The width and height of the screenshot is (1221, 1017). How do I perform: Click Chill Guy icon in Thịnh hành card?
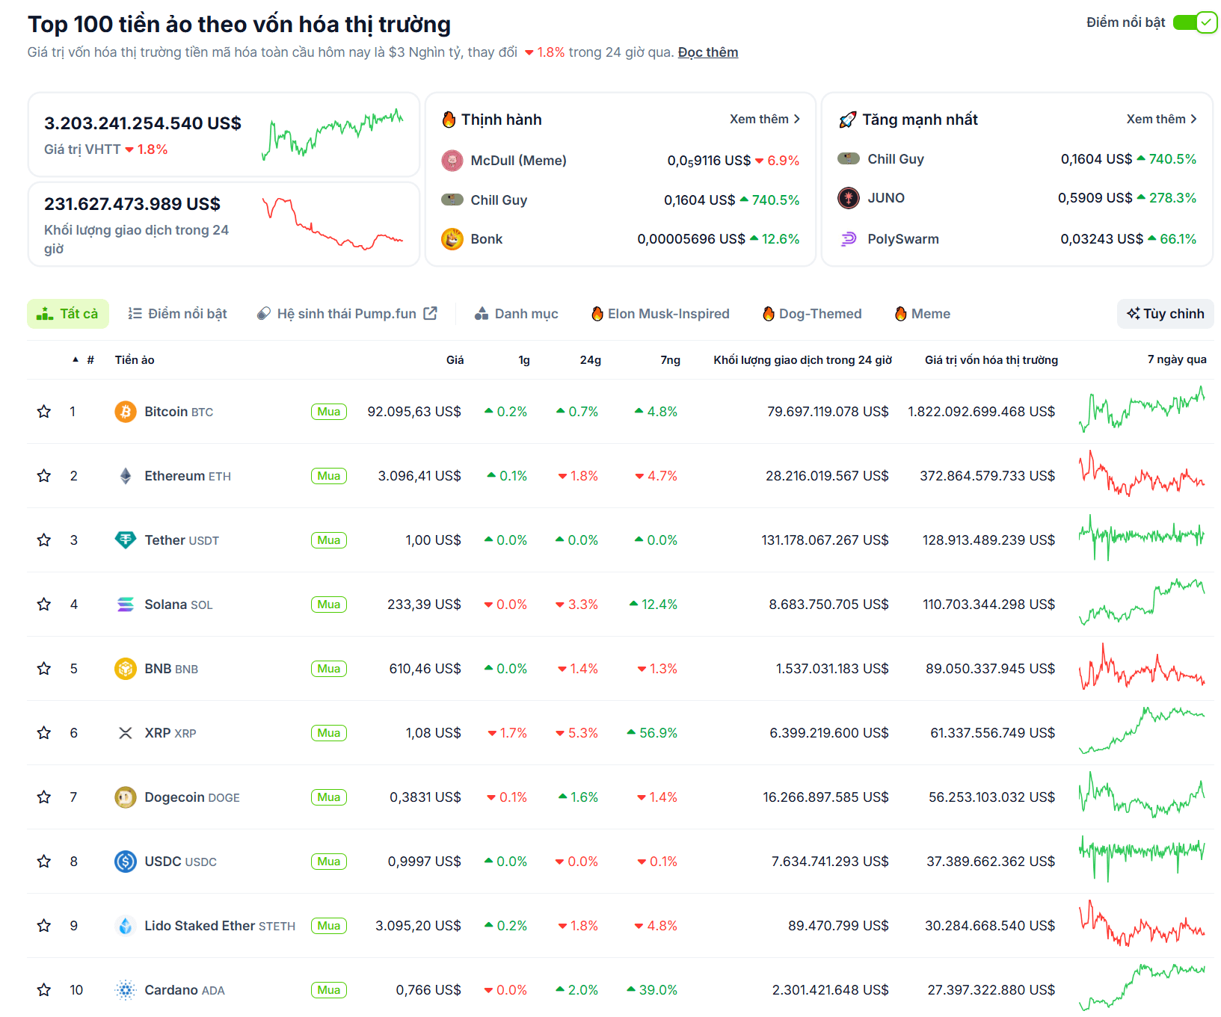click(x=452, y=200)
